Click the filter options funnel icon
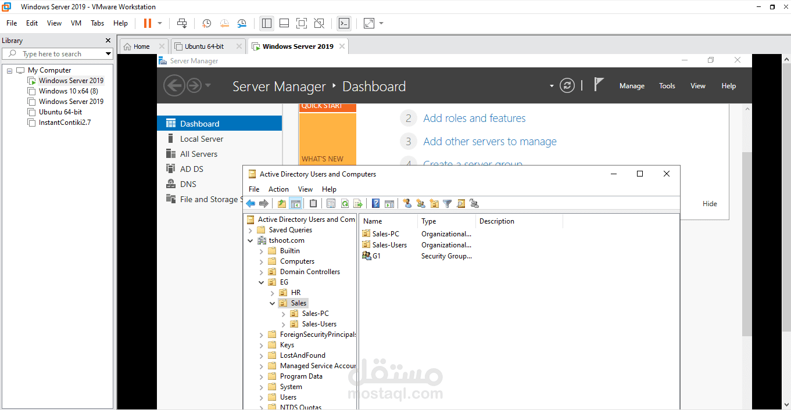 (447, 203)
